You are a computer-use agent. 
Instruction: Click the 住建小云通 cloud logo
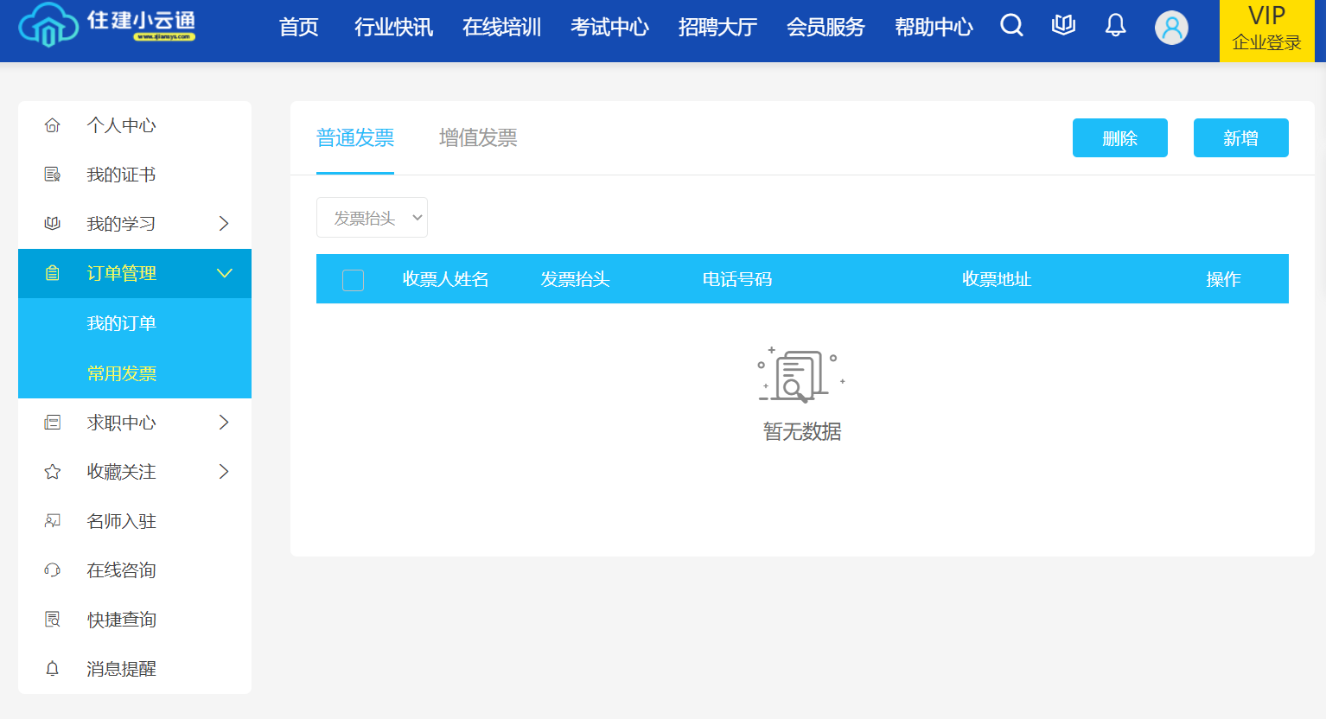coord(49,26)
